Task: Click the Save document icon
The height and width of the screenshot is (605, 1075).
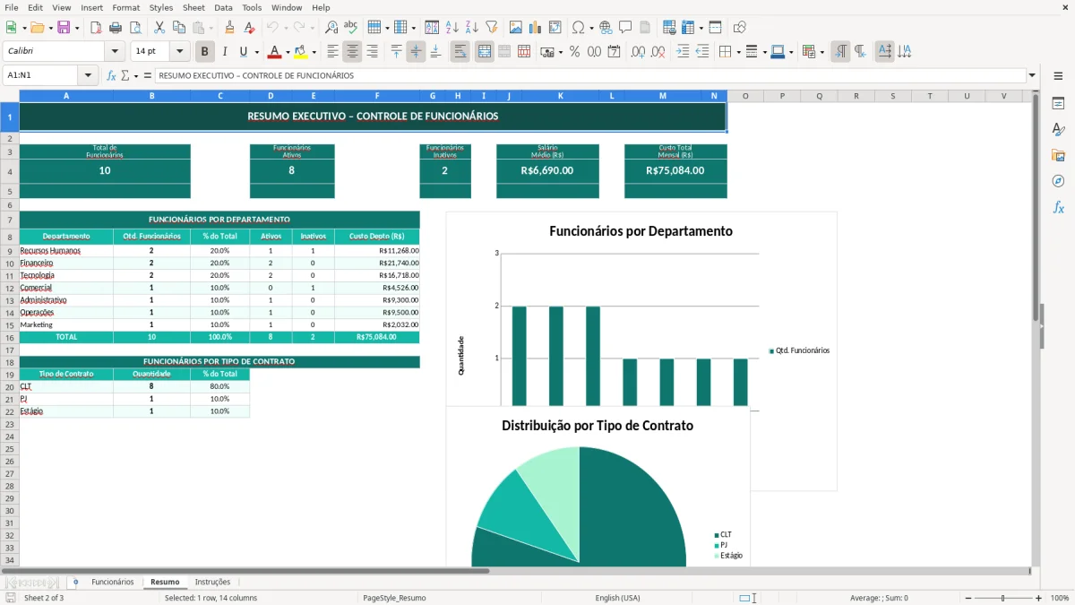Action: pyautogui.click(x=64, y=28)
